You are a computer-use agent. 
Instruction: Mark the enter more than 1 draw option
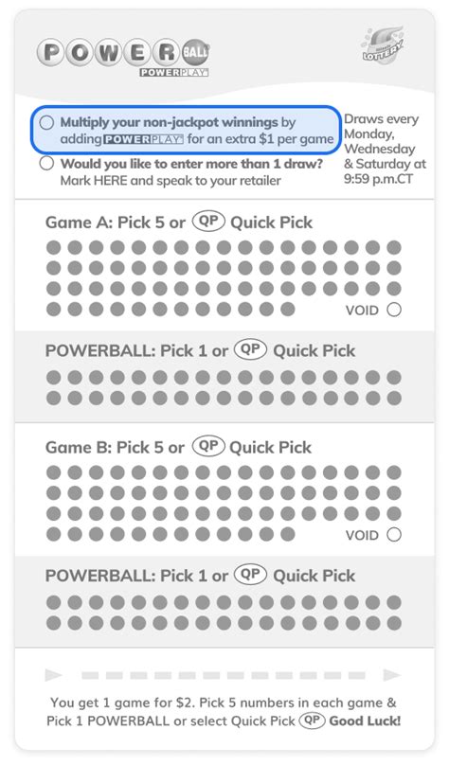[46, 163]
